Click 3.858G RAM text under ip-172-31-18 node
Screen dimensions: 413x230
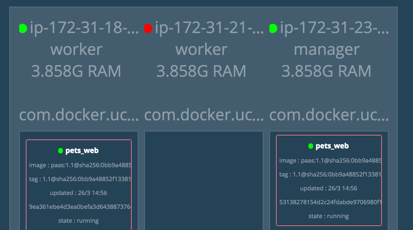click(x=76, y=71)
